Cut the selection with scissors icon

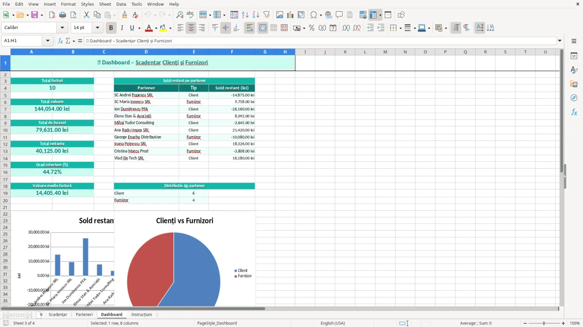pos(86,15)
